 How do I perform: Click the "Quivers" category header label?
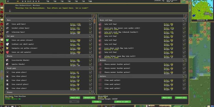point(103,60)
